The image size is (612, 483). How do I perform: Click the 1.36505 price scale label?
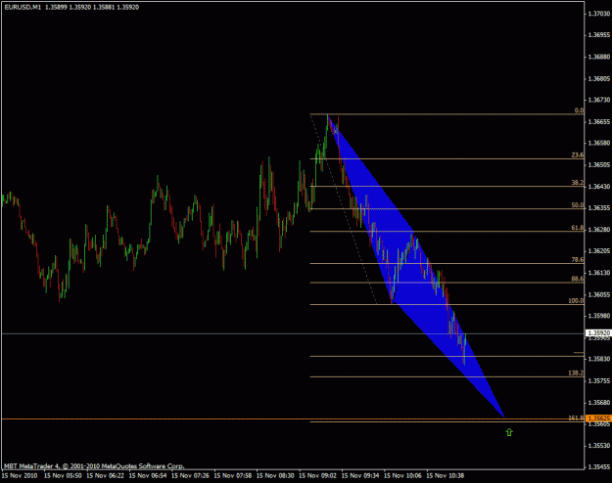(x=598, y=165)
